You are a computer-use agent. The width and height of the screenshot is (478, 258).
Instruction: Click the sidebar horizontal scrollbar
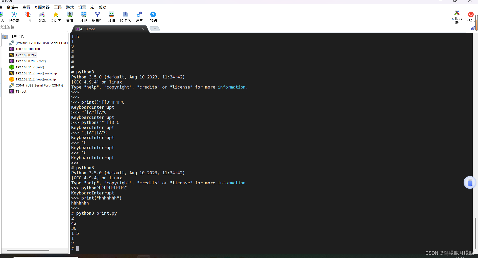click(28, 250)
